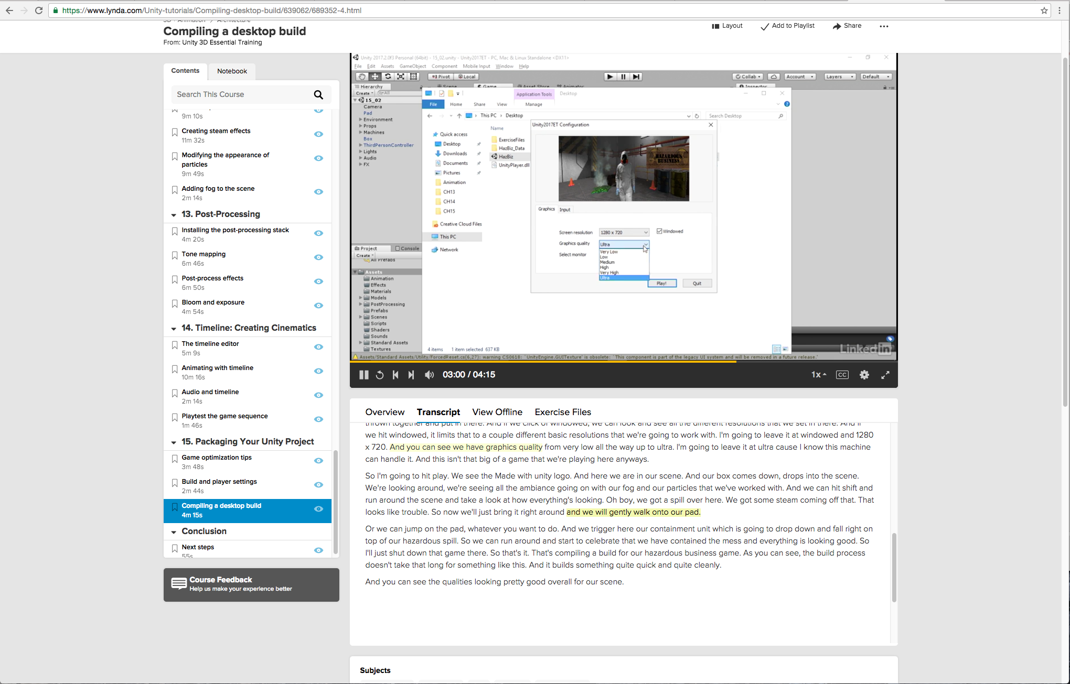Open the Overview tab
The width and height of the screenshot is (1070, 684).
(384, 412)
